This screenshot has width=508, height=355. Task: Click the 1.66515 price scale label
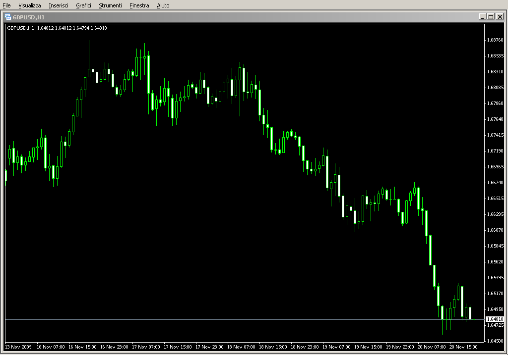point(496,199)
